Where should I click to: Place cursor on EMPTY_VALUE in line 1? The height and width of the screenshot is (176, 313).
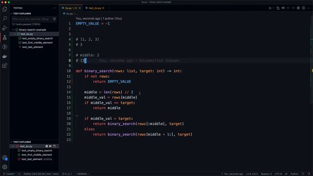pos(88,23)
